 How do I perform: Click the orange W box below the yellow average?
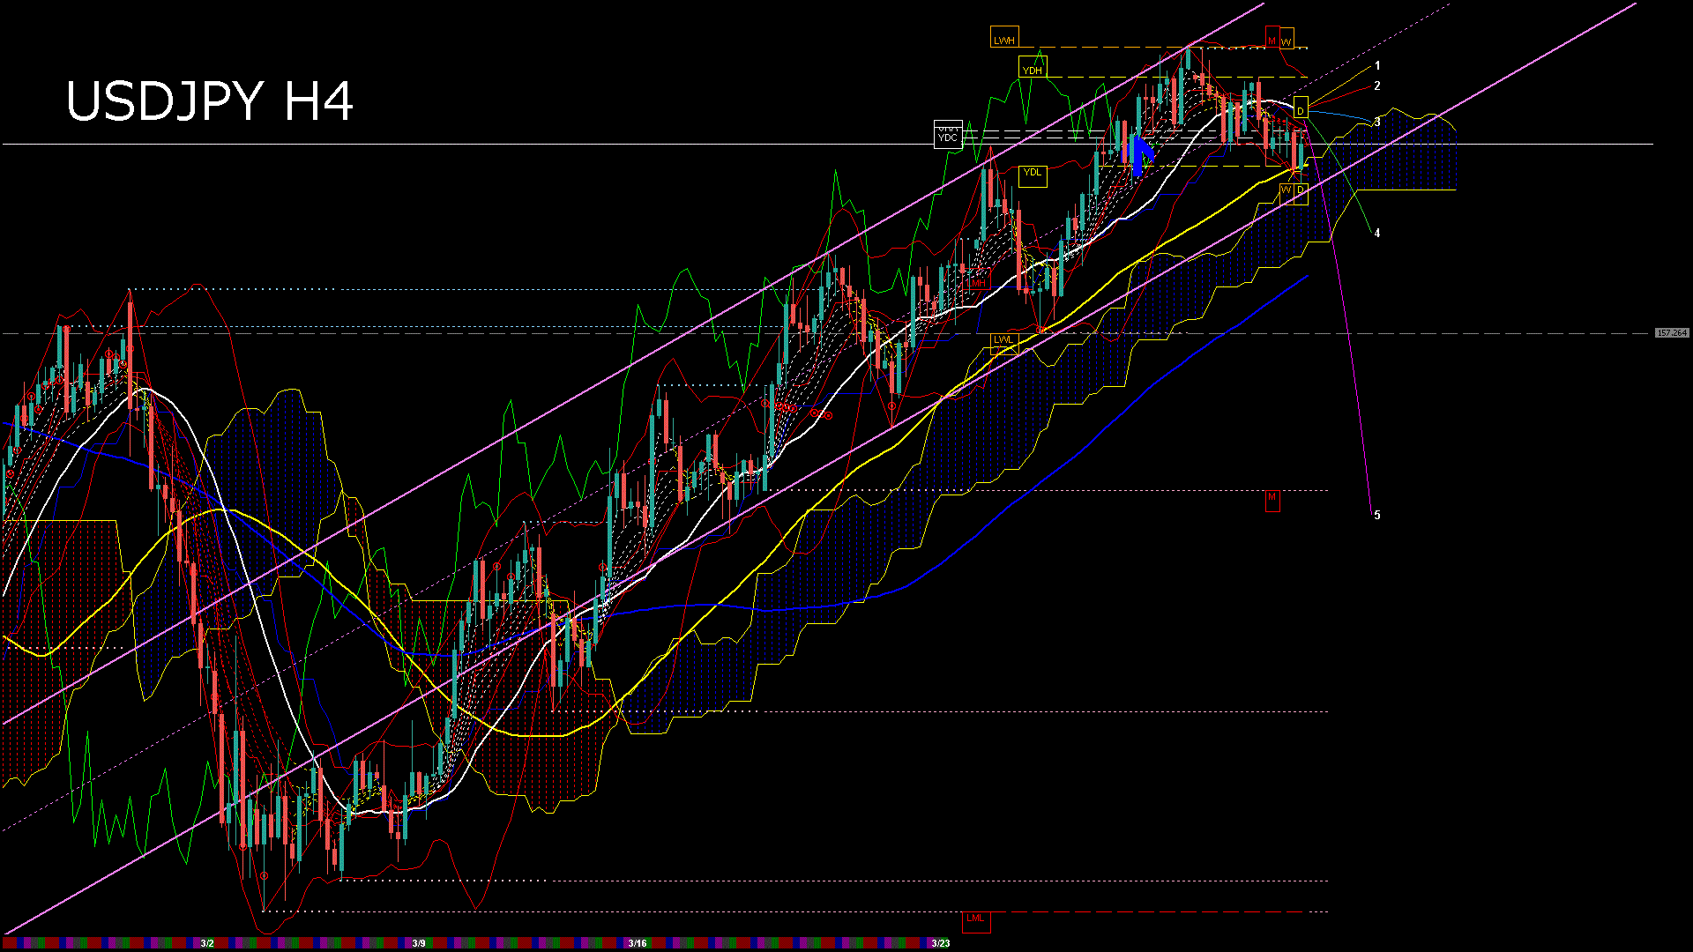coord(1287,190)
